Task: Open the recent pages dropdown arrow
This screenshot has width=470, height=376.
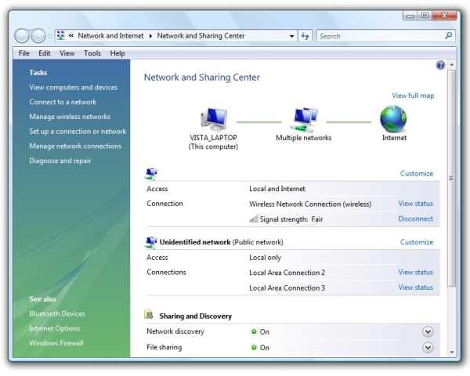Action: coord(50,36)
